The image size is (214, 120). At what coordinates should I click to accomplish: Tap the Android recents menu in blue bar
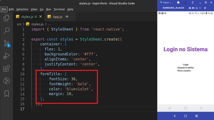click(197, 116)
